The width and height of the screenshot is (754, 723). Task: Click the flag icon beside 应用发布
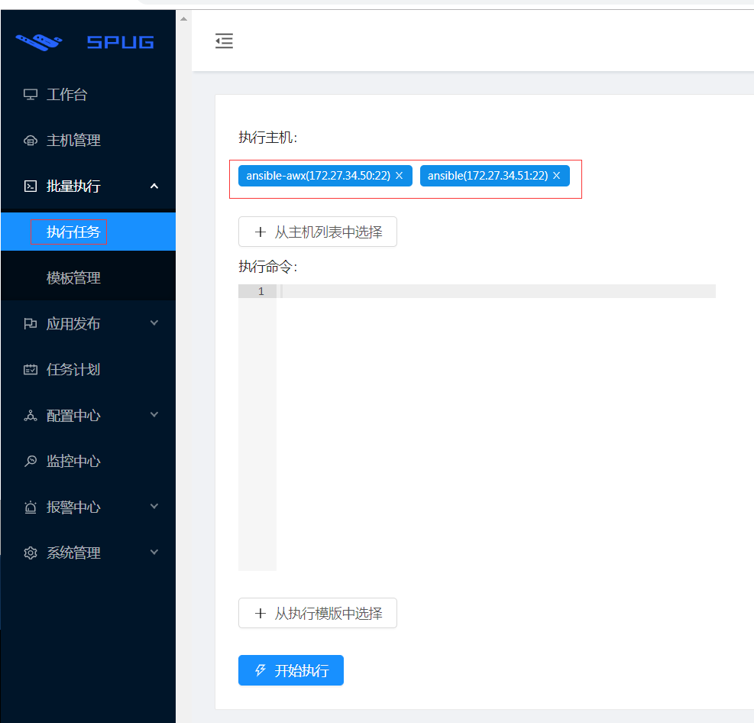coord(31,324)
